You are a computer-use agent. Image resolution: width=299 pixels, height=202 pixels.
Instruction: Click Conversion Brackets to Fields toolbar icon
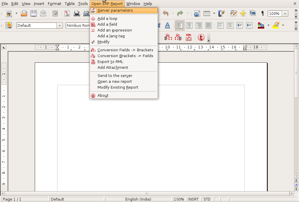[178, 37]
